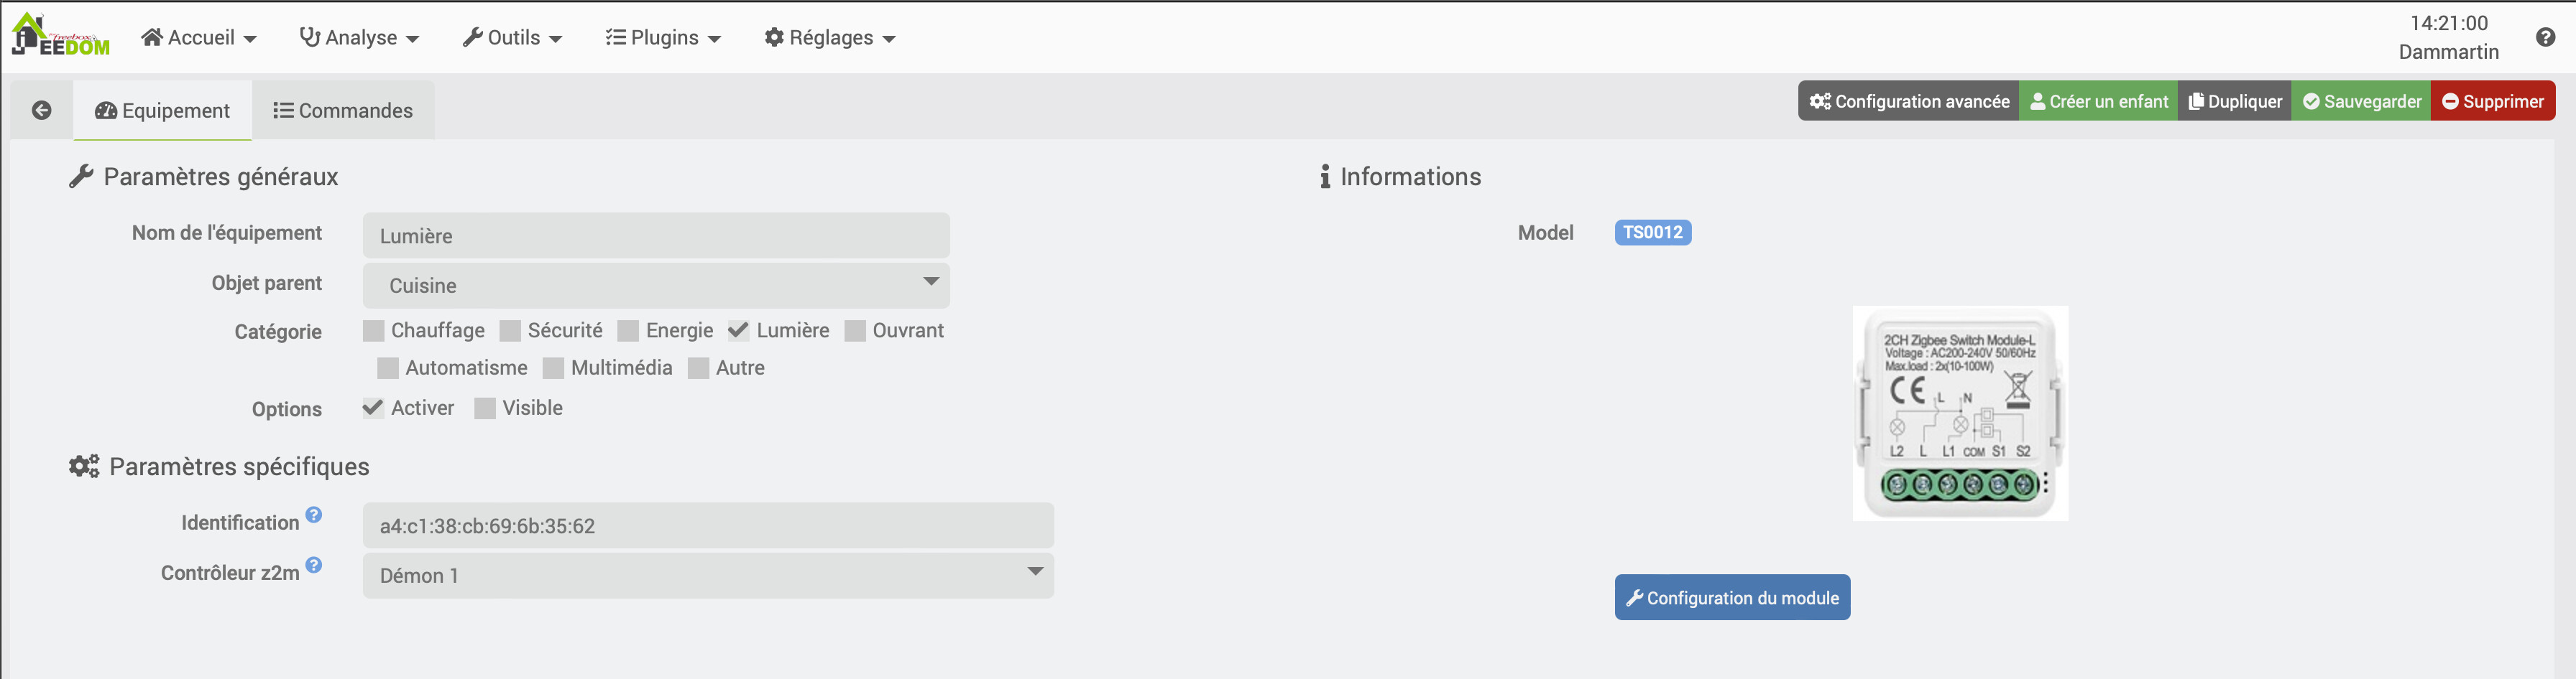Click red Supprimer delete button

[x=2492, y=102]
